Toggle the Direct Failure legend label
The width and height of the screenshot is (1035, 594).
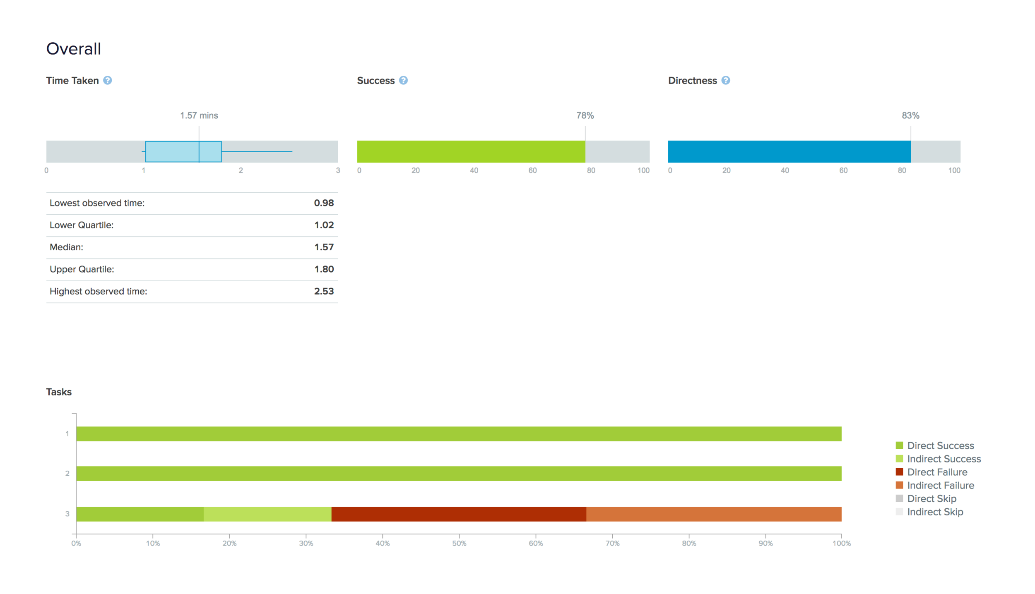tap(937, 472)
